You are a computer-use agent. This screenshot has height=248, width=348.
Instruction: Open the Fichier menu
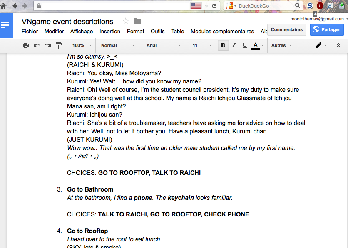coord(30,32)
